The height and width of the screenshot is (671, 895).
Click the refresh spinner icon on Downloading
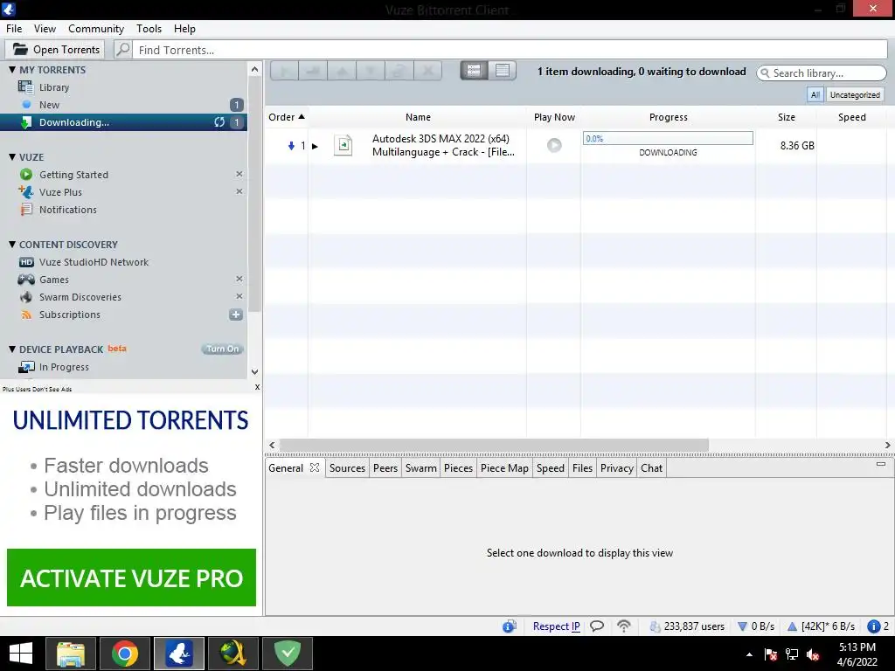pyautogui.click(x=219, y=122)
